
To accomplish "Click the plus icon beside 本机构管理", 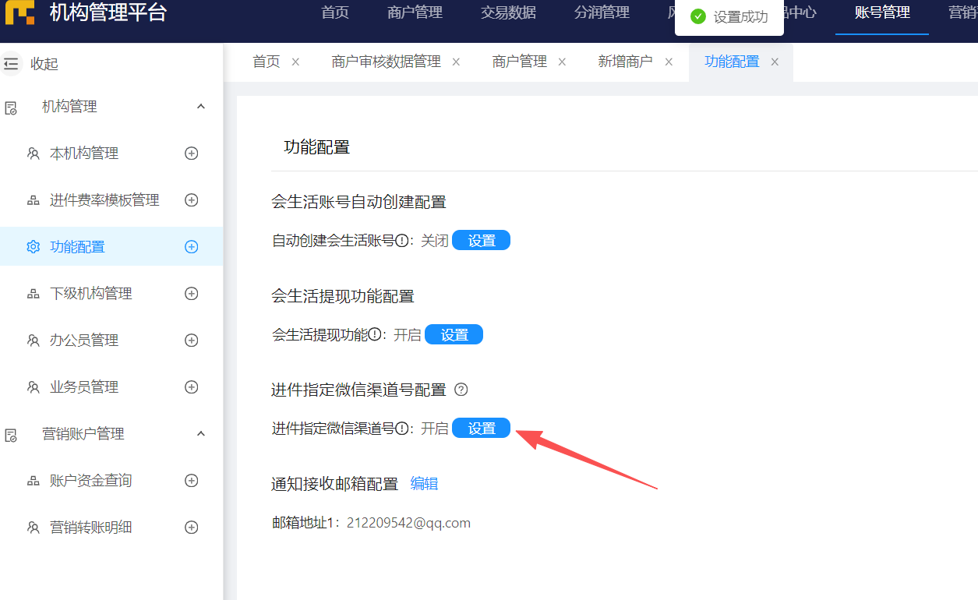I will coord(191,154).
